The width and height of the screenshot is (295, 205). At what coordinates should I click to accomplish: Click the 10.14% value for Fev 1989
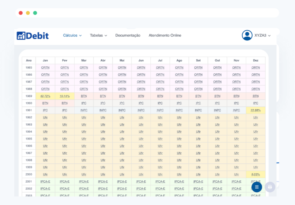point(64,96)
